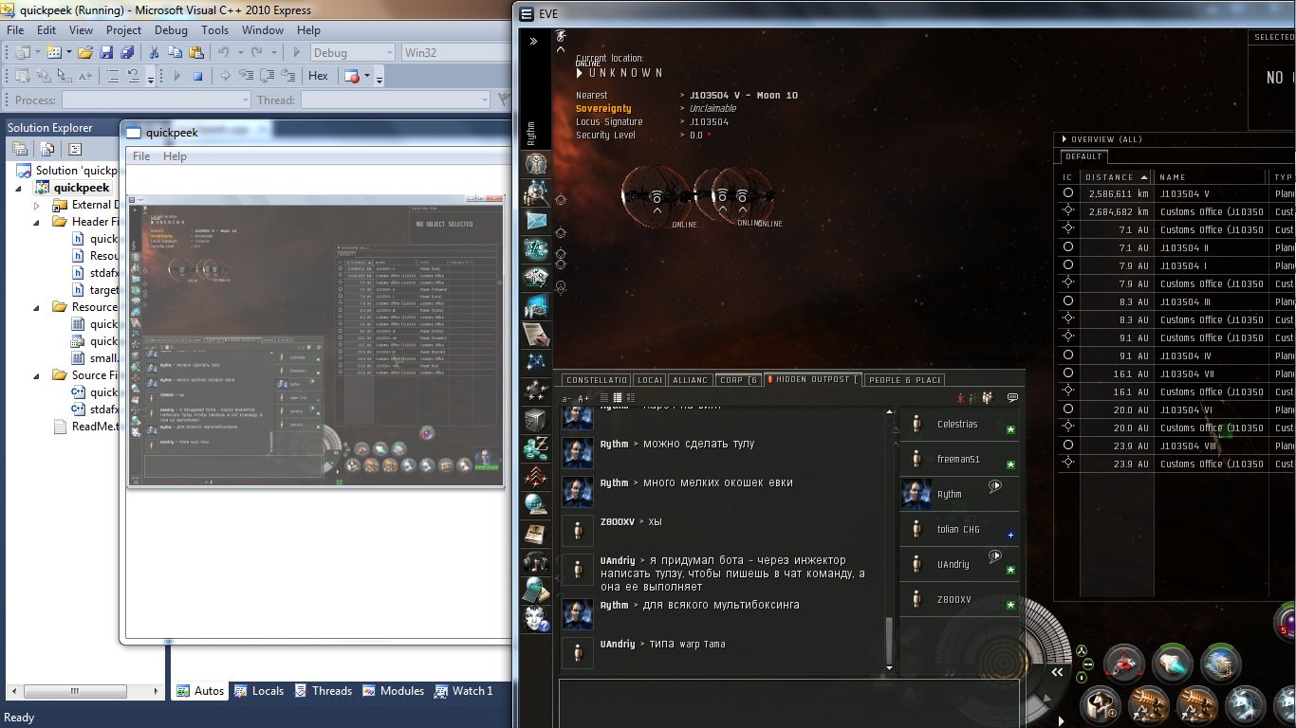Viewport: 1296px width, 728px height.
Task: Select tolian CHG in the chat member list
Action: click(x=959, y=530)
